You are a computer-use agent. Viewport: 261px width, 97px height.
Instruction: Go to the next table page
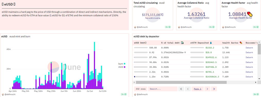pos(207,89)
